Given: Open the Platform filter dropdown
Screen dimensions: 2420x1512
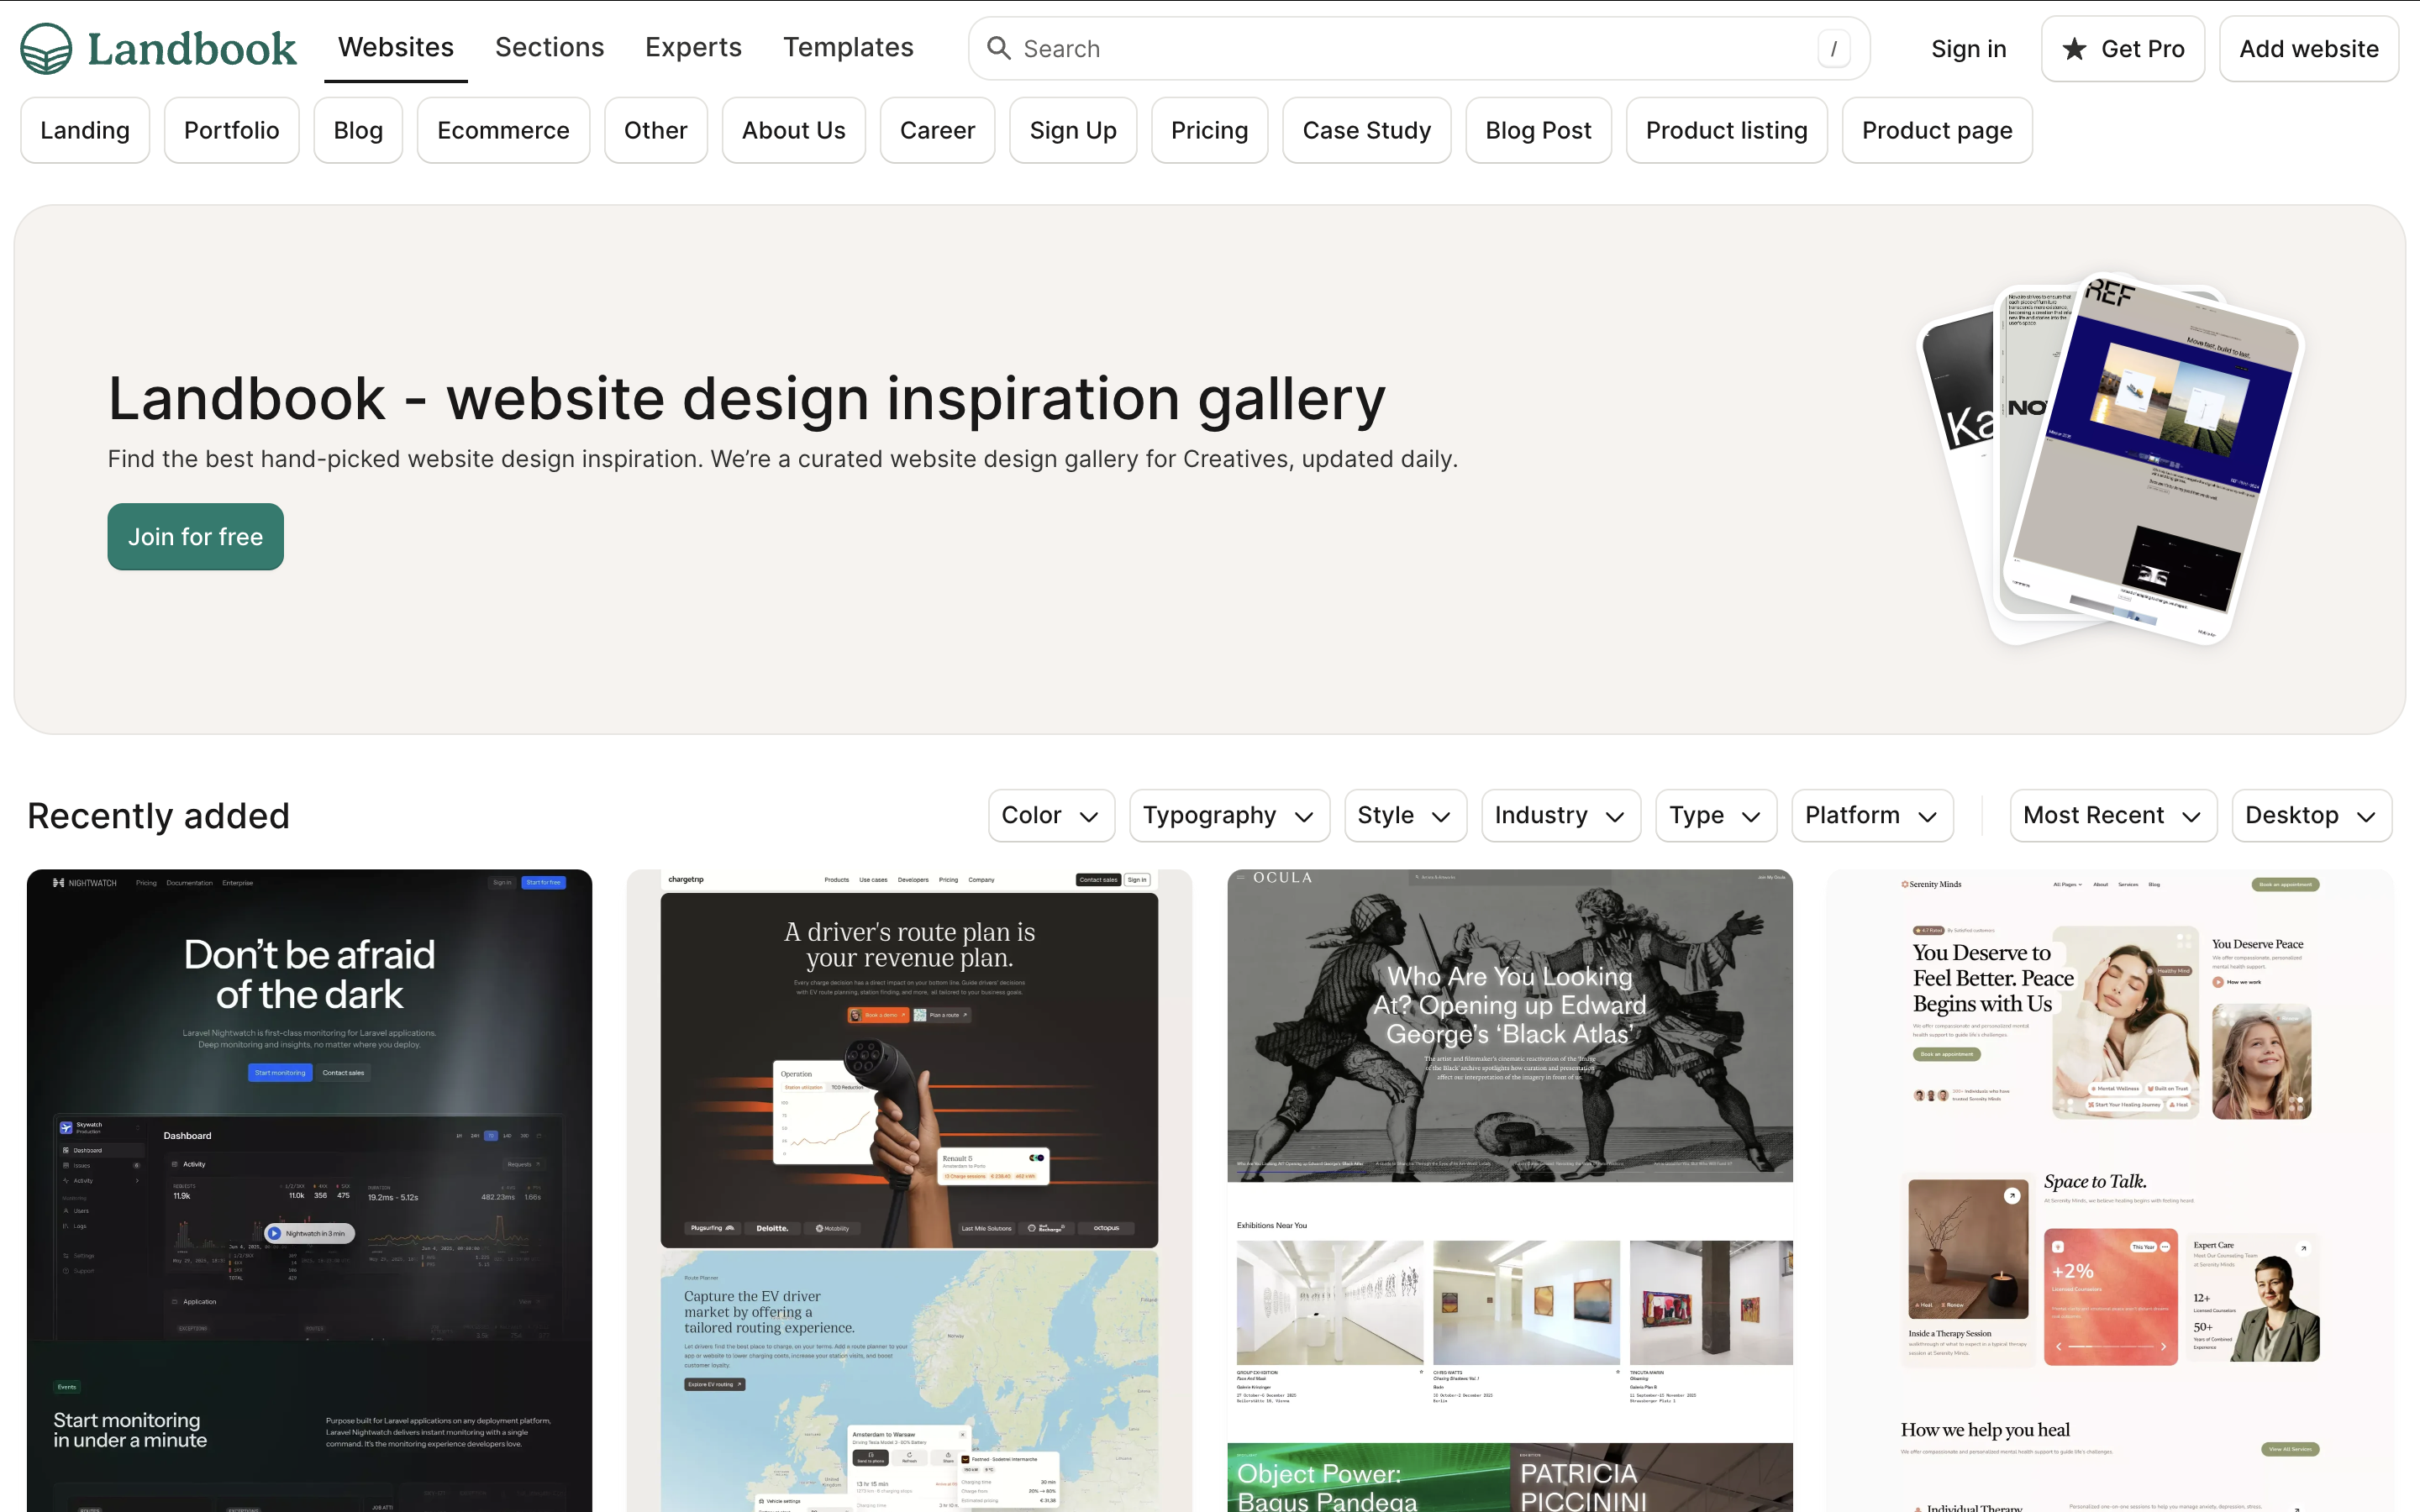Looking at the screenshot, I should tap(1872, 815).
